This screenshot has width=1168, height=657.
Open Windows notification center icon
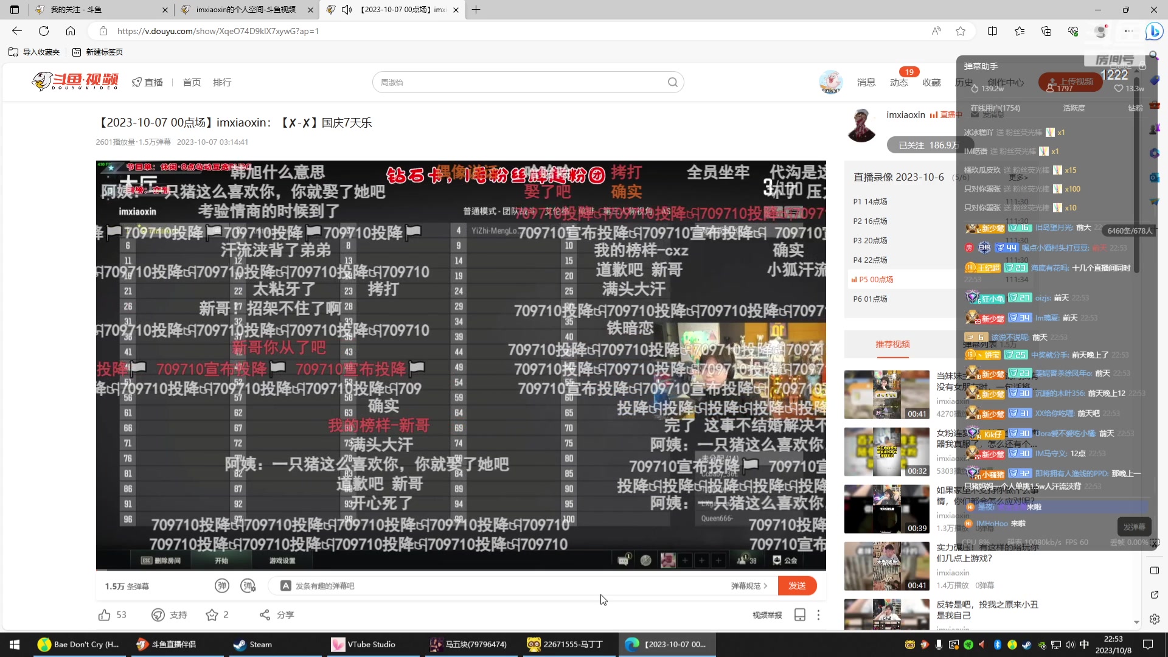(1148, 644)
